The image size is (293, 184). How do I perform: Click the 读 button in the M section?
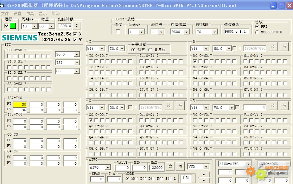(273, 46)
